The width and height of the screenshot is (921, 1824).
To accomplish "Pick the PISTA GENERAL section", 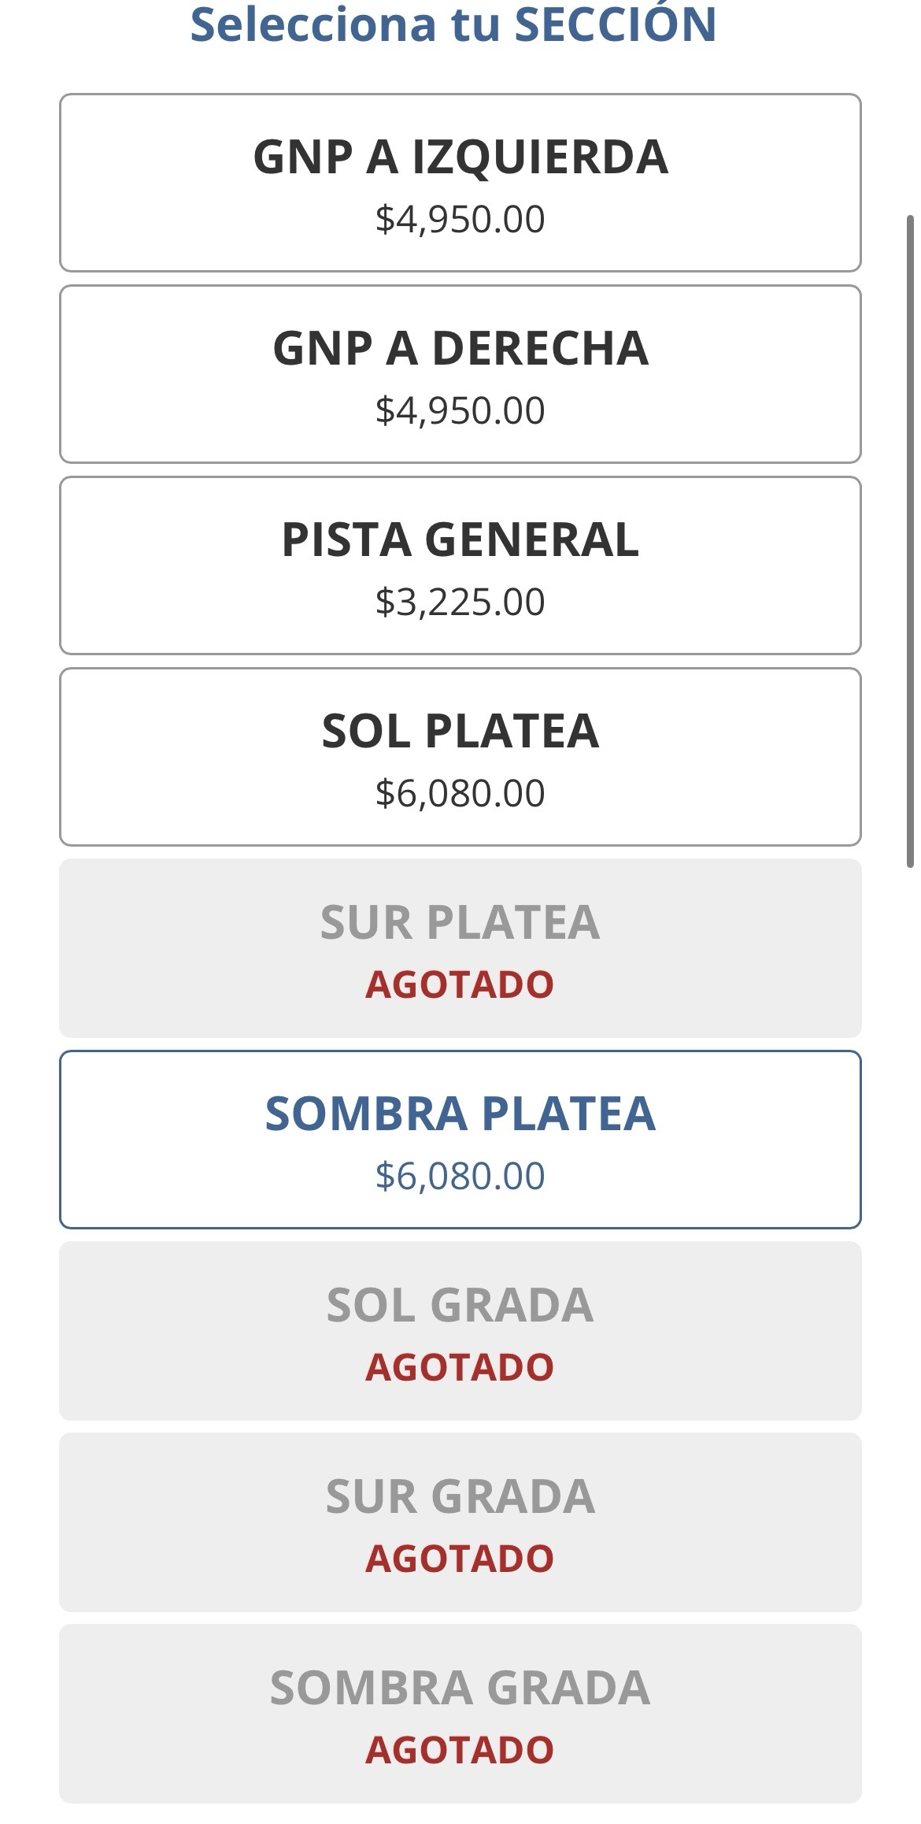I will coord(460,540).
